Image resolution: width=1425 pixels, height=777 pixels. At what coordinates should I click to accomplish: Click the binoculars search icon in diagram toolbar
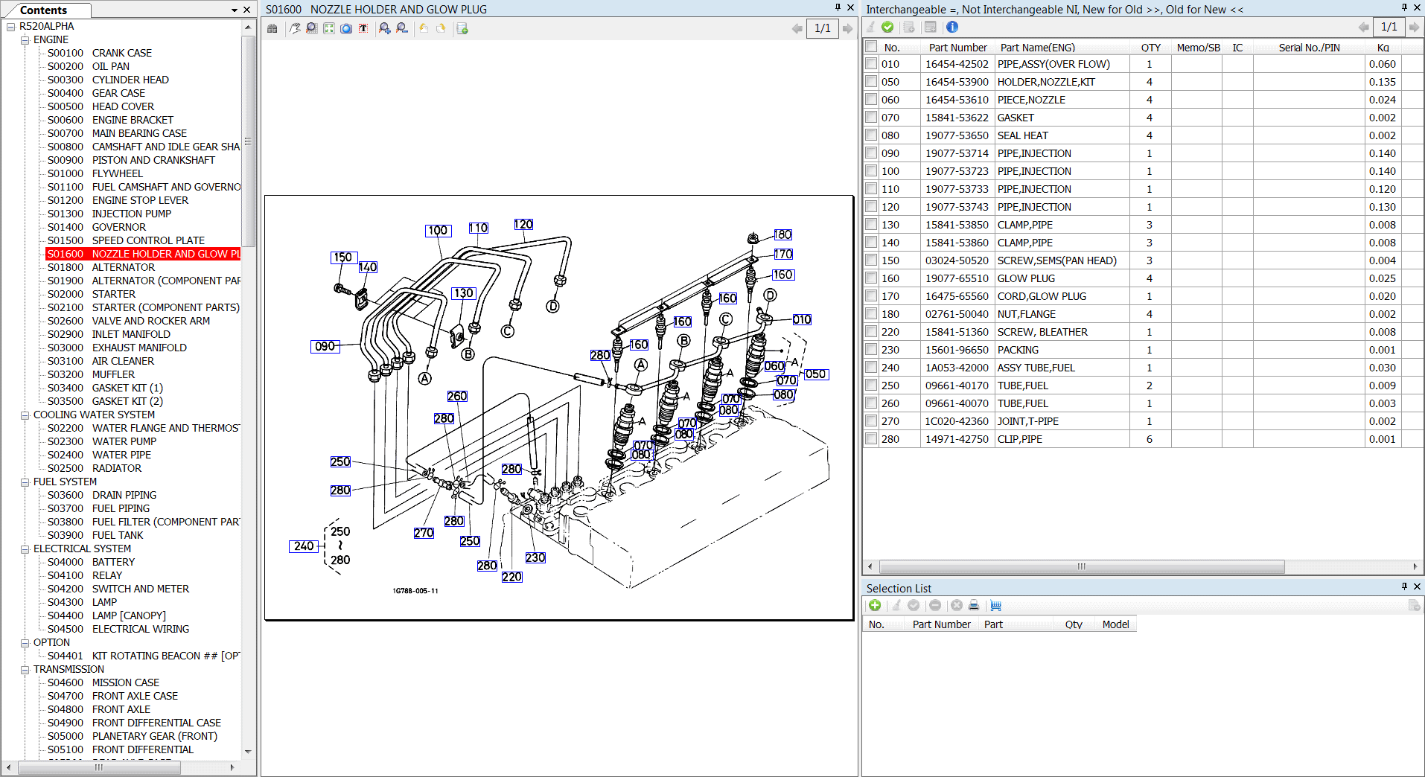pos(272,28)
